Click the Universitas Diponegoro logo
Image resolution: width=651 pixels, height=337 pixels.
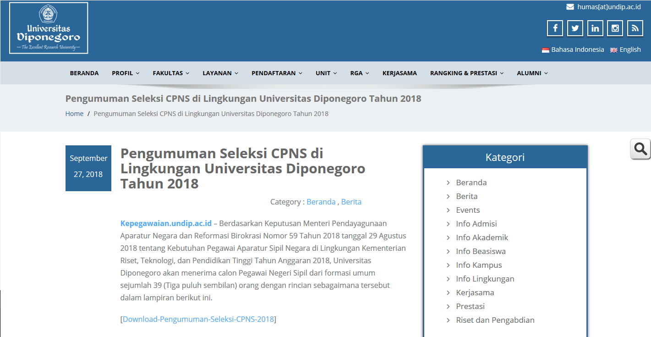(49, 28)
